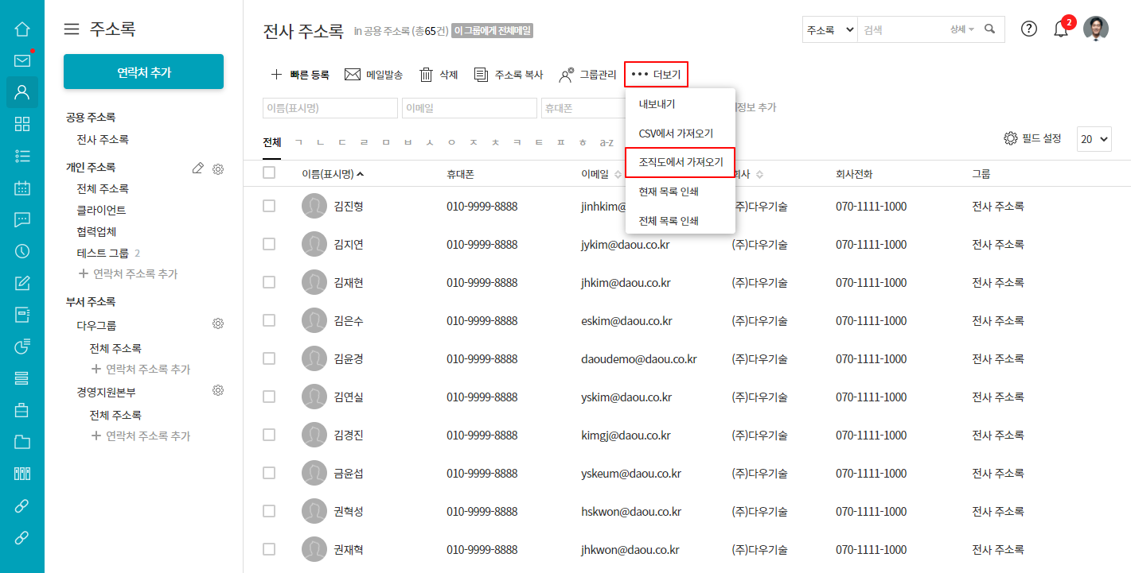This screenshot has width=1131, height=573.
Task: Click the notification bell icon
Action: pos(1060,29)
